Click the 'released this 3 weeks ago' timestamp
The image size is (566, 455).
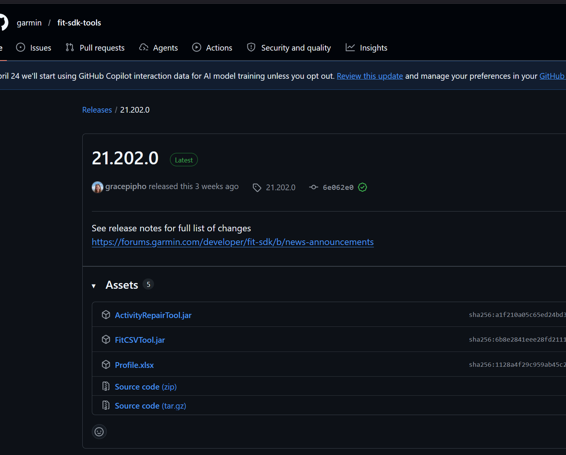[x=194, y=186]
